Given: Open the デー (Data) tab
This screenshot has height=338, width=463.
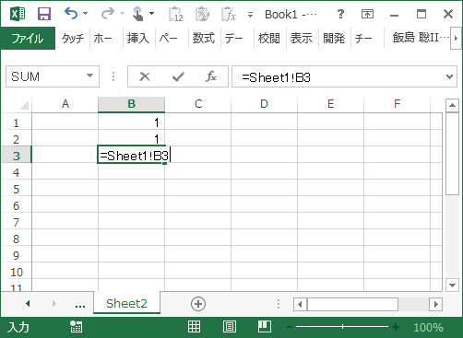Looking at the screenshot, I should (233, 39).
